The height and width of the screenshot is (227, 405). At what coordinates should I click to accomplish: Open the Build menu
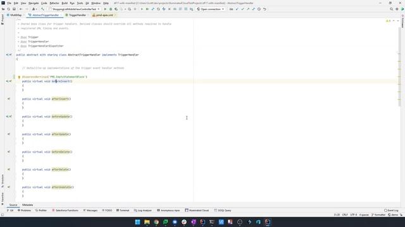(65, 3)
